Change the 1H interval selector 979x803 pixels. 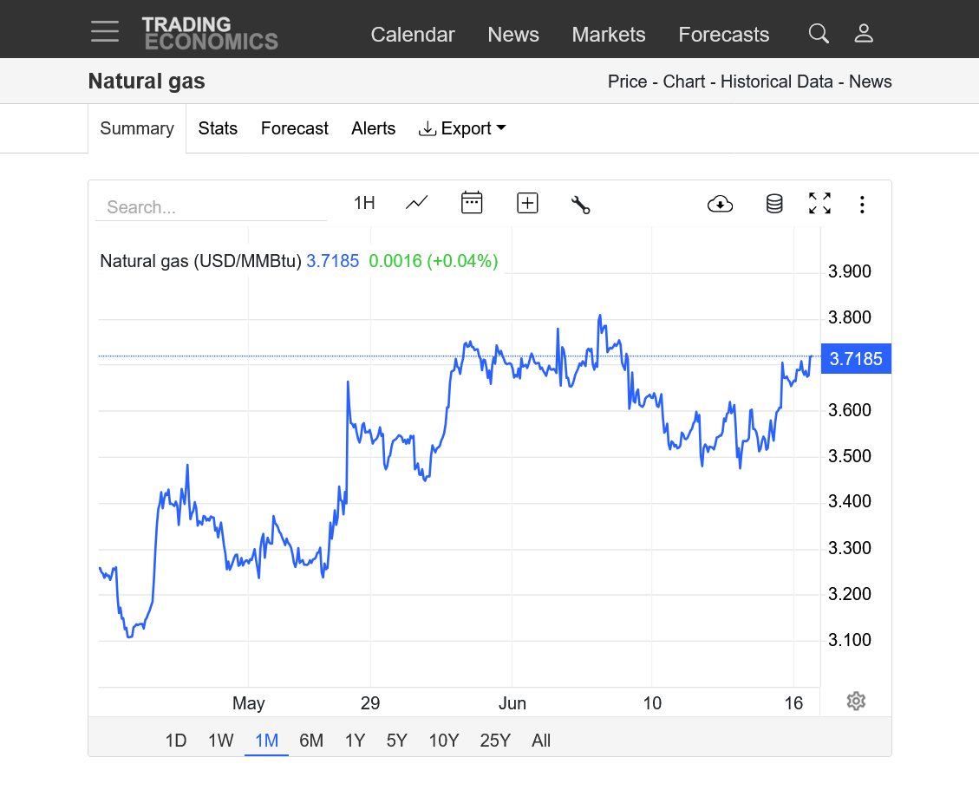364,203
